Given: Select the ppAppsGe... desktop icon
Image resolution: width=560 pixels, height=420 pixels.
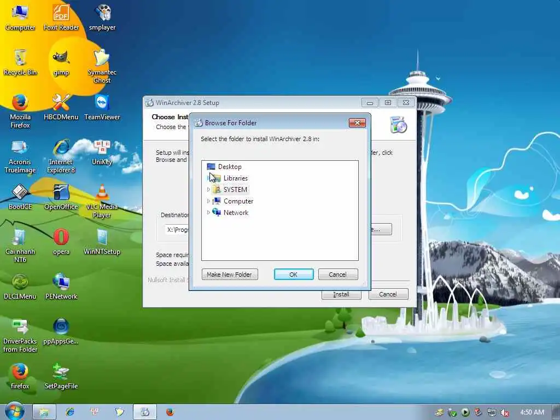Looking at the screenshot, I should pos(61,331).
